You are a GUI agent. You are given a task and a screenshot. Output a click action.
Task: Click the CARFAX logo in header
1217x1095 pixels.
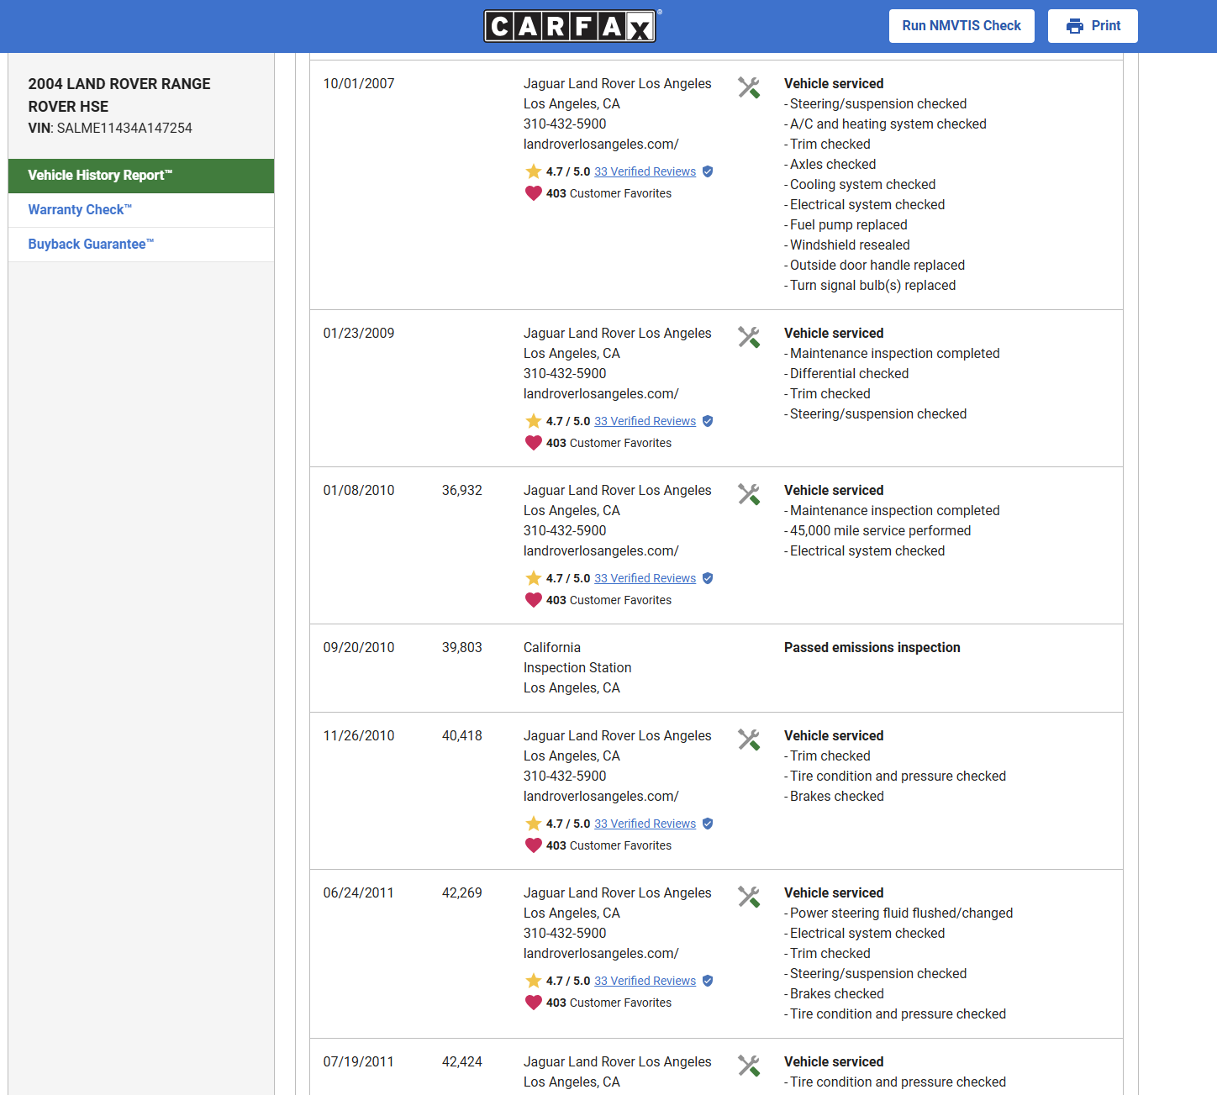[572, 26]
